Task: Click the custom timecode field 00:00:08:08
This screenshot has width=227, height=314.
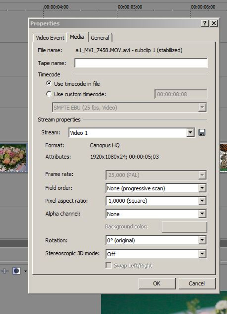Action: point(180,94)
